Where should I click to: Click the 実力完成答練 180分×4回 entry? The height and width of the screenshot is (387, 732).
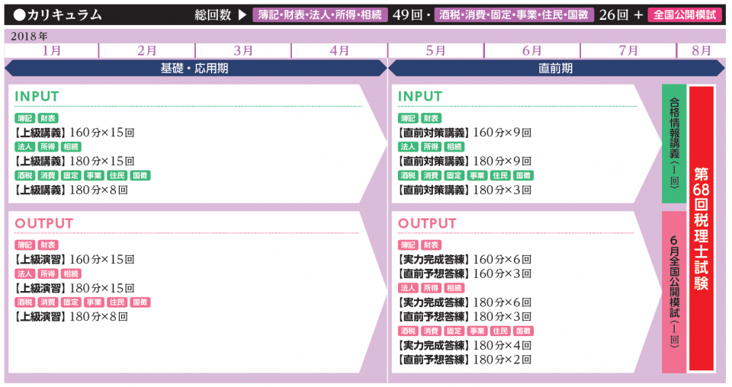coord(464,345)
